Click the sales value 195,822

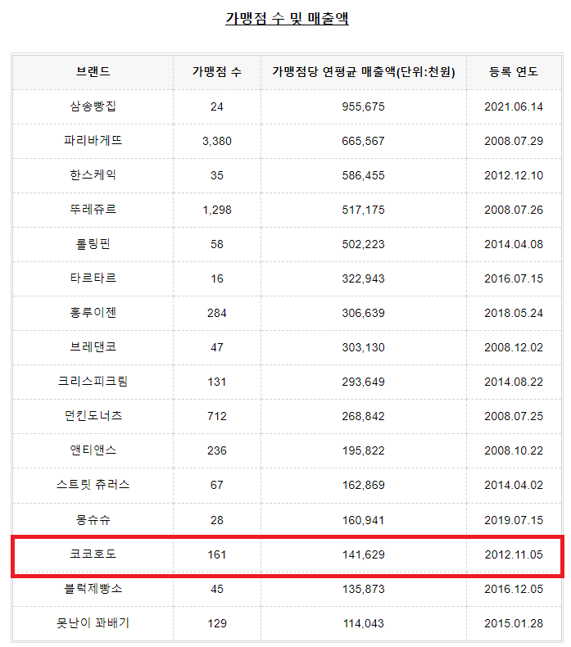click(x=363, y=450)
